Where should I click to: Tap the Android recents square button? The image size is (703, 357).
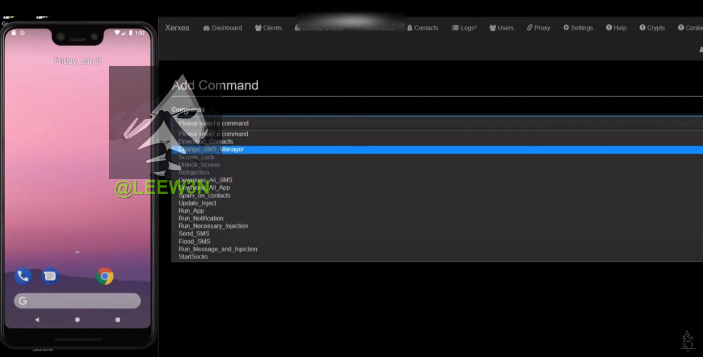(x=118, y=320)
